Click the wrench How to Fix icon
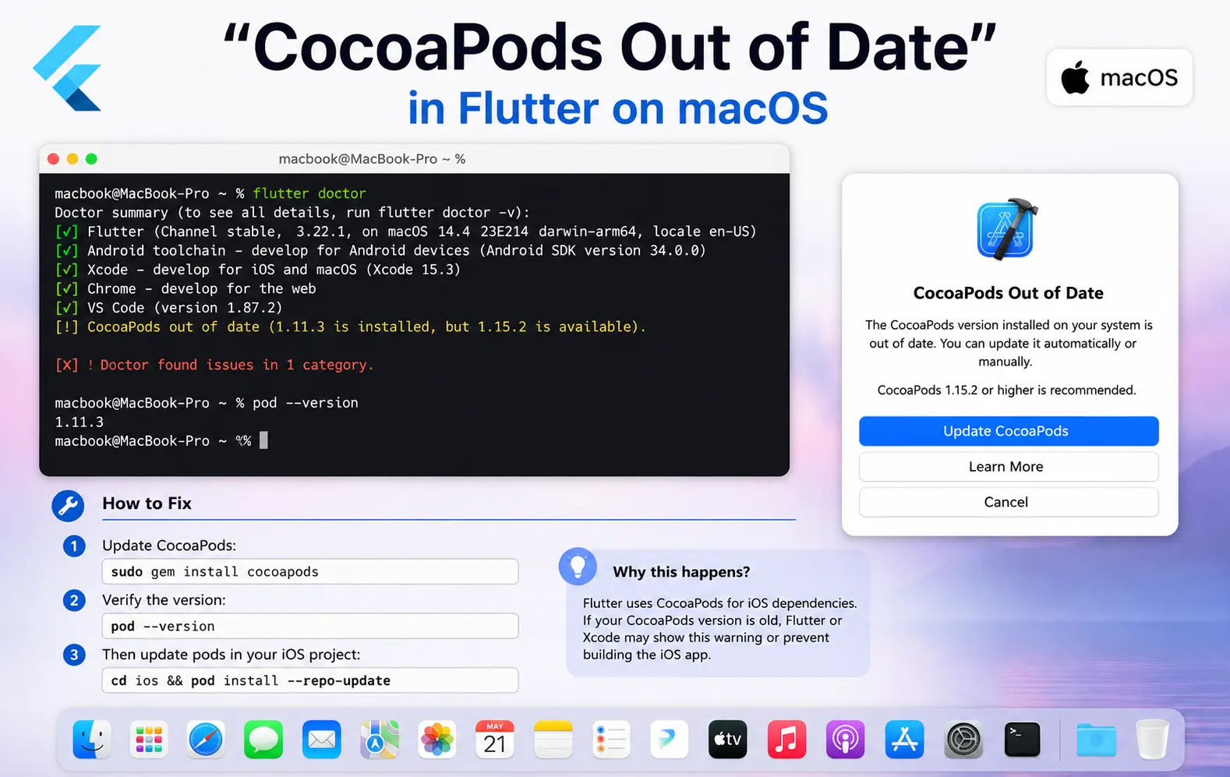 [68, 506]
